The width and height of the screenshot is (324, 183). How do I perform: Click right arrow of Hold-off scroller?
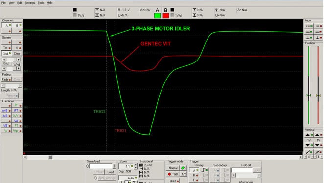point(259,175)
